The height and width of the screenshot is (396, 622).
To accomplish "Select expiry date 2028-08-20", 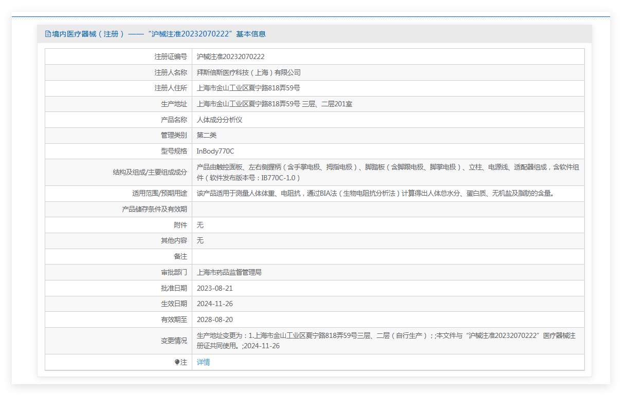I will pyautogui.click(x=215, y=319).
